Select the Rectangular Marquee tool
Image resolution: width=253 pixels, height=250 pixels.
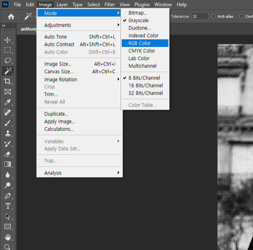8,50
